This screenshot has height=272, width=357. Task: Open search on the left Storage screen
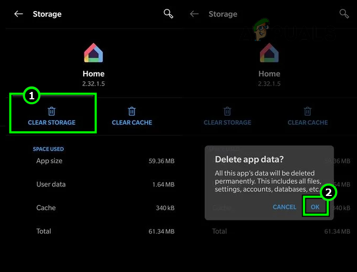169,14
